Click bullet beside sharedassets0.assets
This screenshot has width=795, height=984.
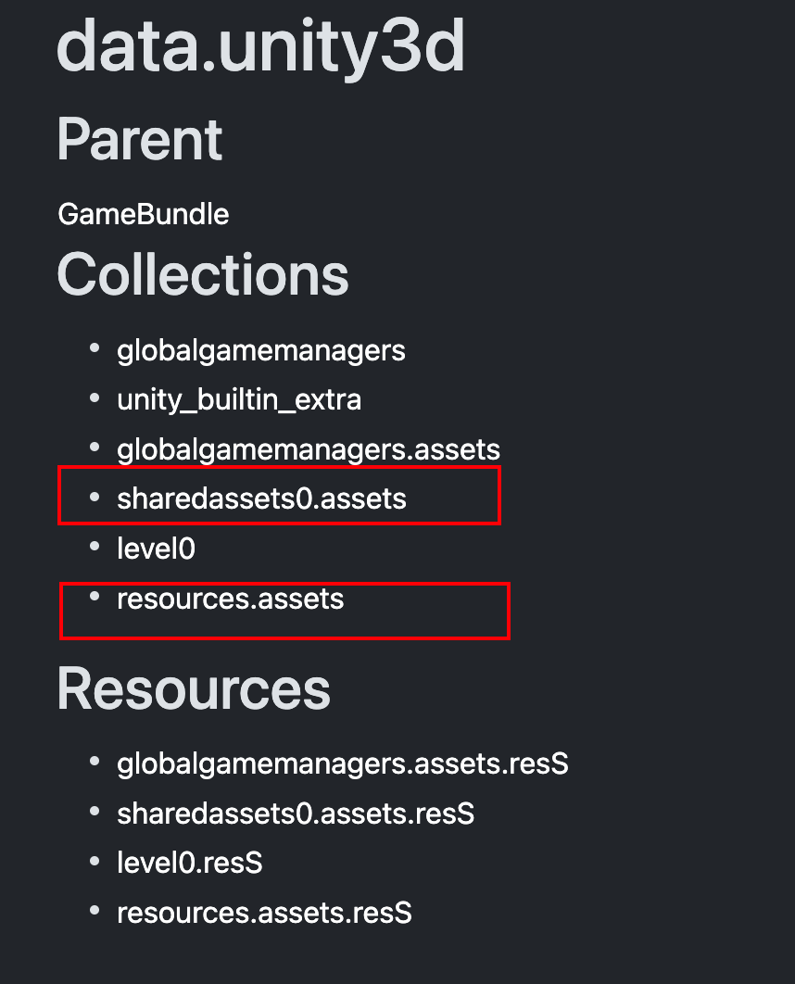click(x=95, y=497)
